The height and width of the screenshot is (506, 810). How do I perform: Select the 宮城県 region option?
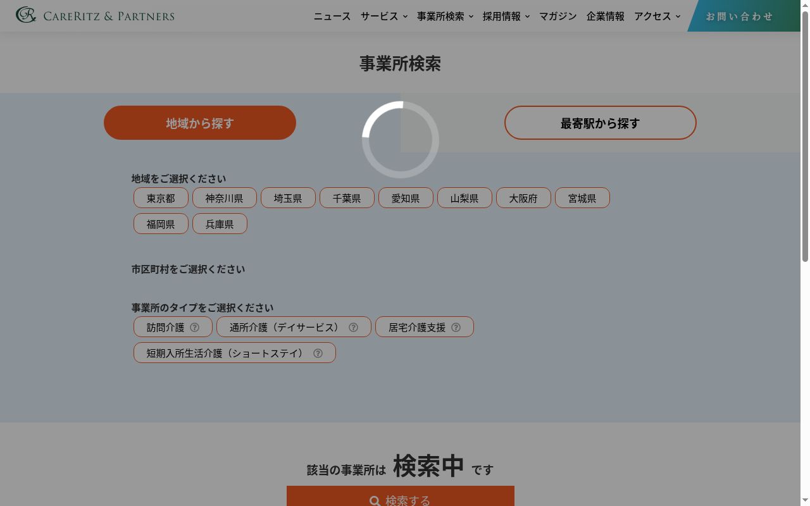[x=582, y=198]
